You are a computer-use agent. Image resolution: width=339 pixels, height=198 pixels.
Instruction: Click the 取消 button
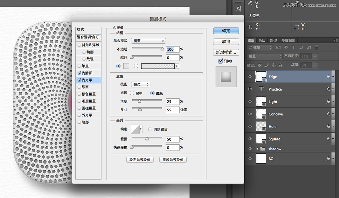226,41
